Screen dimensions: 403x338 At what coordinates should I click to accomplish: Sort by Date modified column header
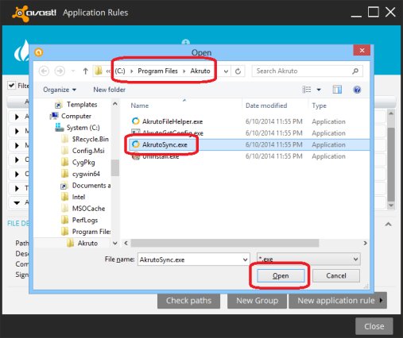point(266,106)
